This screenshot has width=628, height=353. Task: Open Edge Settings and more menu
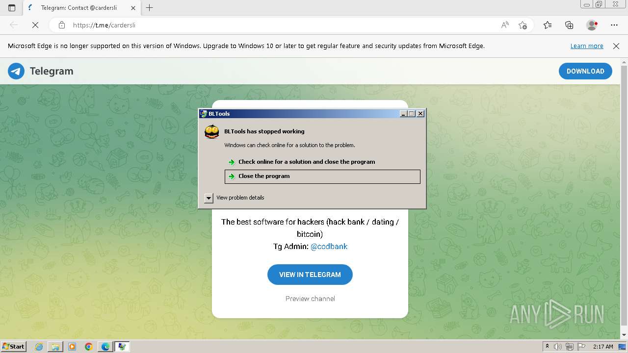(x=614, y=25)
